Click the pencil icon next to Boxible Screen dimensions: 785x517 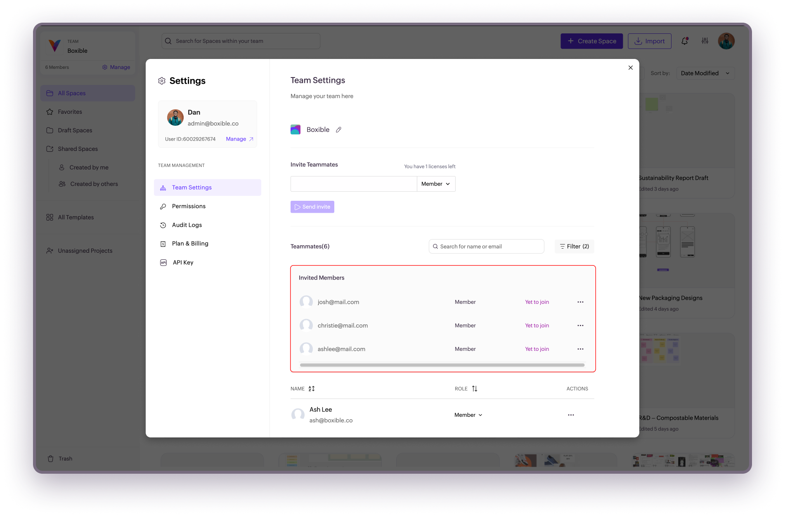(338, 130)
